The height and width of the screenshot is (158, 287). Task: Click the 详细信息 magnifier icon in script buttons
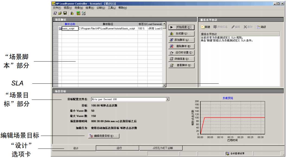pos(171,59)
